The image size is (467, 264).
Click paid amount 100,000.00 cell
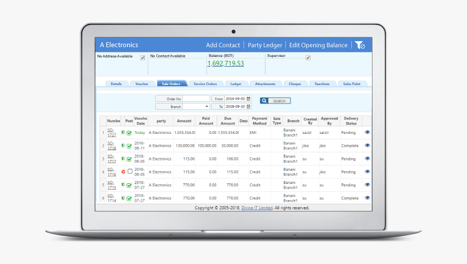click(x=207, y=146)
